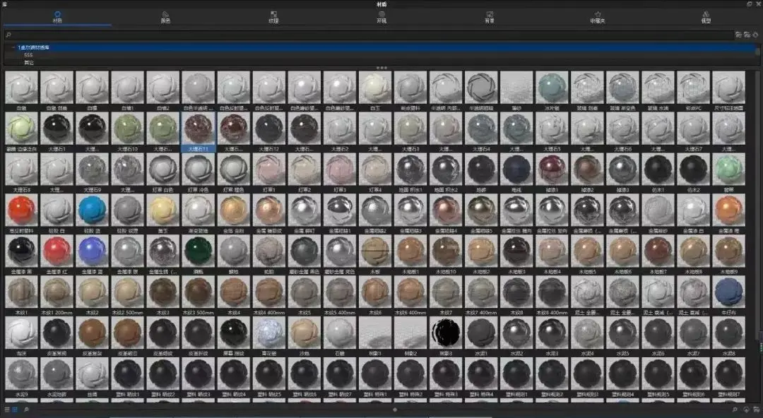Select the 其它 folder in the tree
This screenshot has height=418, width=763.
pyautogui.click(x=29, y=62)
